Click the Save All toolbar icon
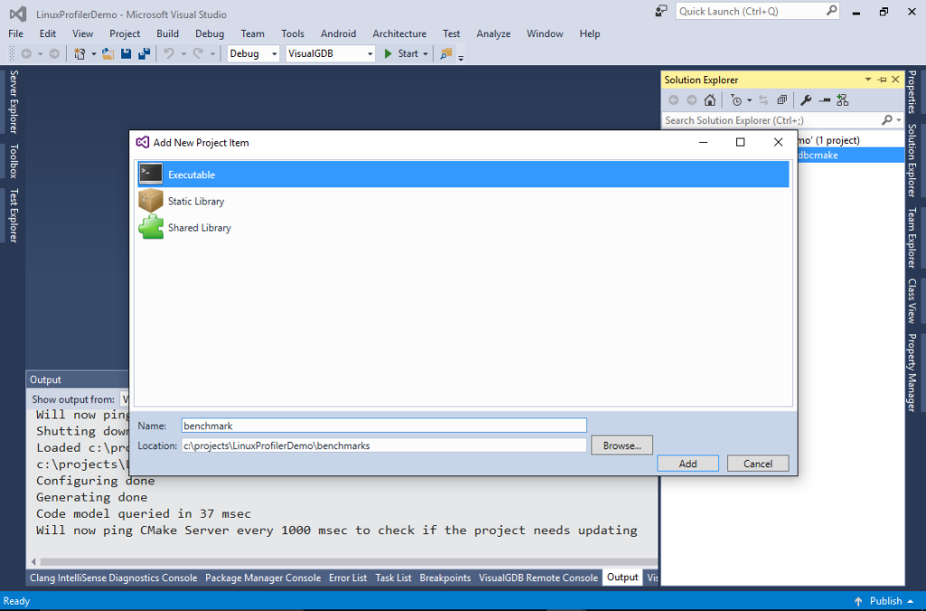Viewport: 926px width, 611px height. click(143, 53)
